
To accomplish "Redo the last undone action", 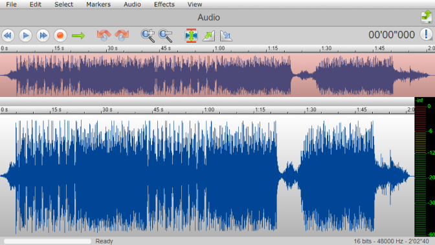I will click(x=122, y=35).
